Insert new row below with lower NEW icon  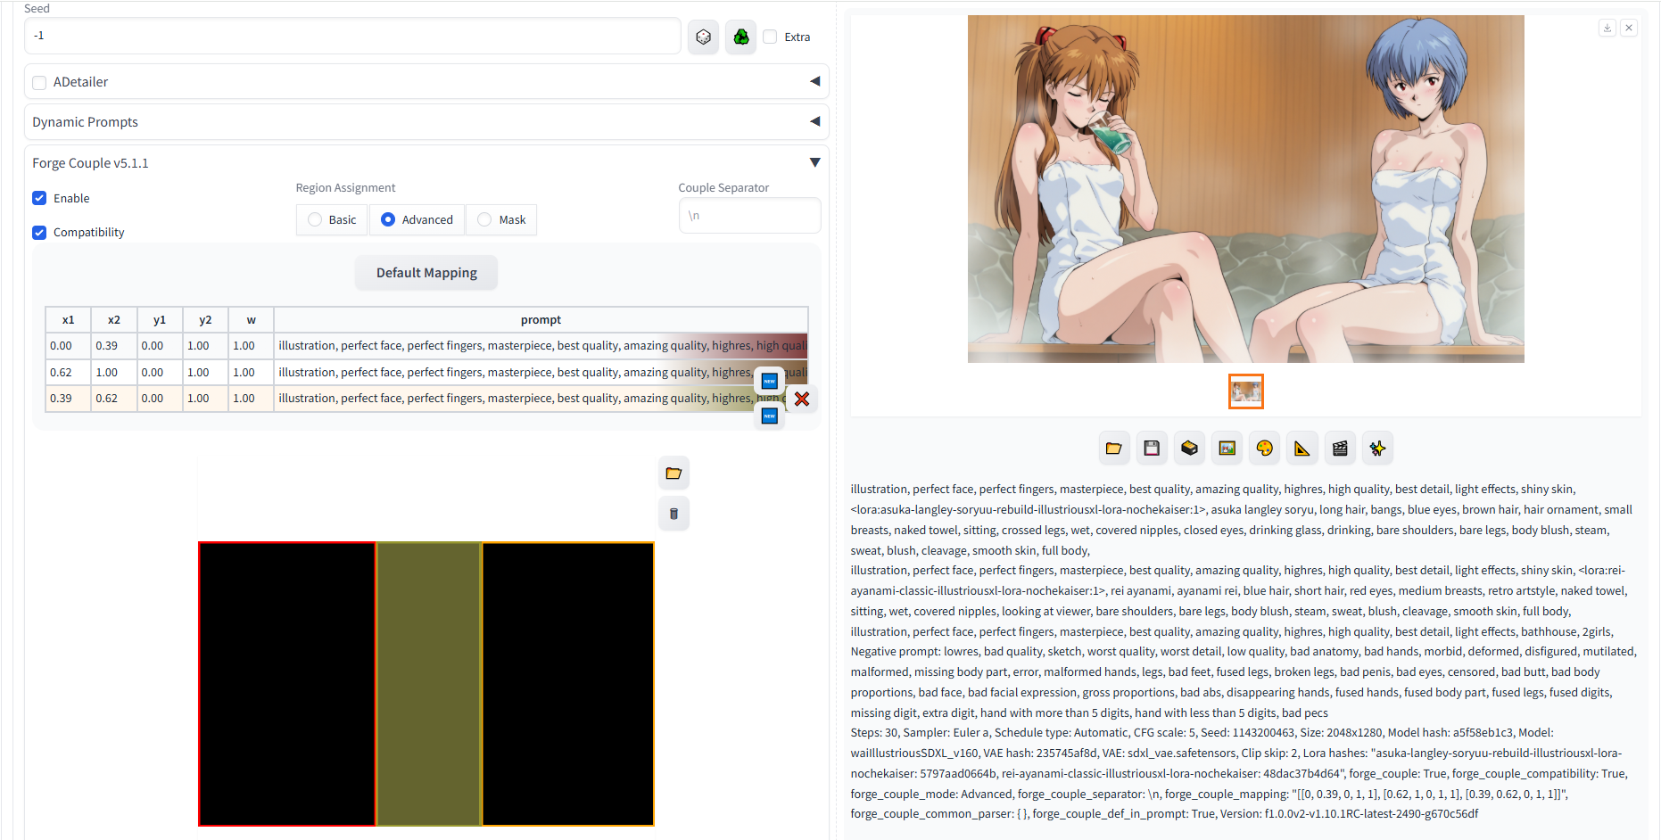770,416
